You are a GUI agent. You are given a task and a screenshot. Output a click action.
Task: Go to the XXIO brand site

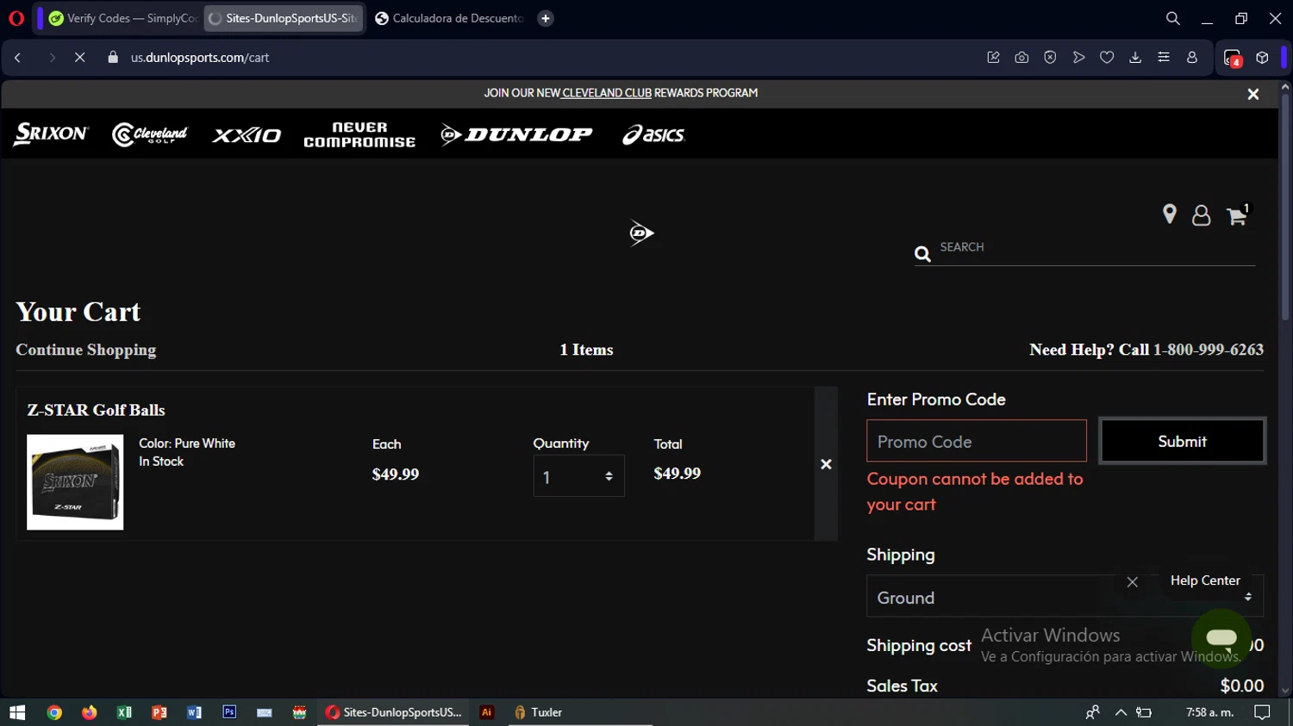(247, 135)
